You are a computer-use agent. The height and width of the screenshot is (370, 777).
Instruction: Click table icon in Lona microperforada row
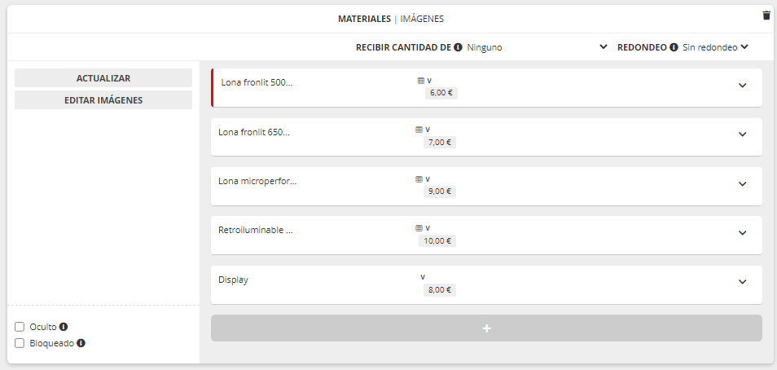pyautogui.click(x=419, y=178)
